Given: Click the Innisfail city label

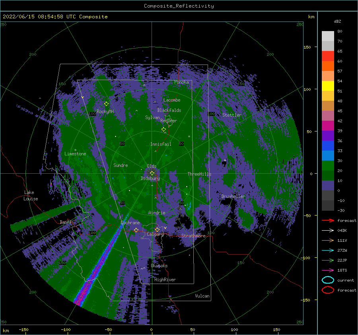Looking at the screenshot, I should click(x=161, y=144).
